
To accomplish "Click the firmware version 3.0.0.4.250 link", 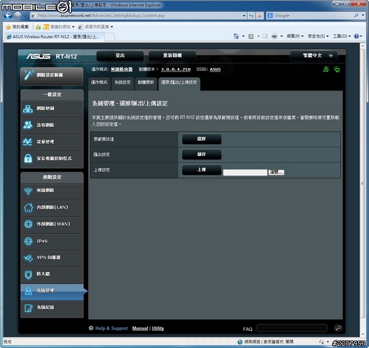I will (175, 69).
